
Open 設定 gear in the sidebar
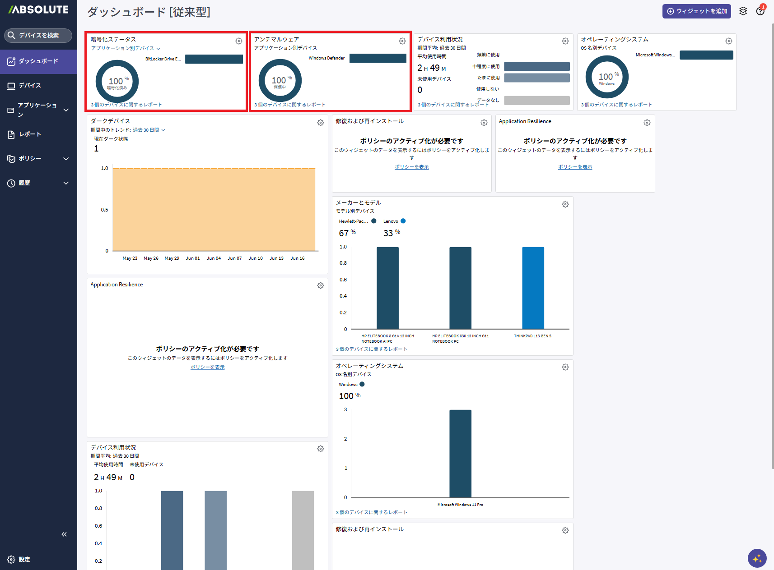(x=19, y=559)
